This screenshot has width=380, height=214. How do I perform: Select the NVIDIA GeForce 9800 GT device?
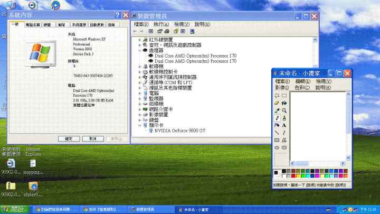coord(180,131)
